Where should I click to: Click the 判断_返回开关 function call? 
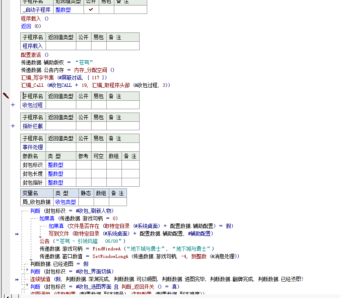[x=138, y=287]
